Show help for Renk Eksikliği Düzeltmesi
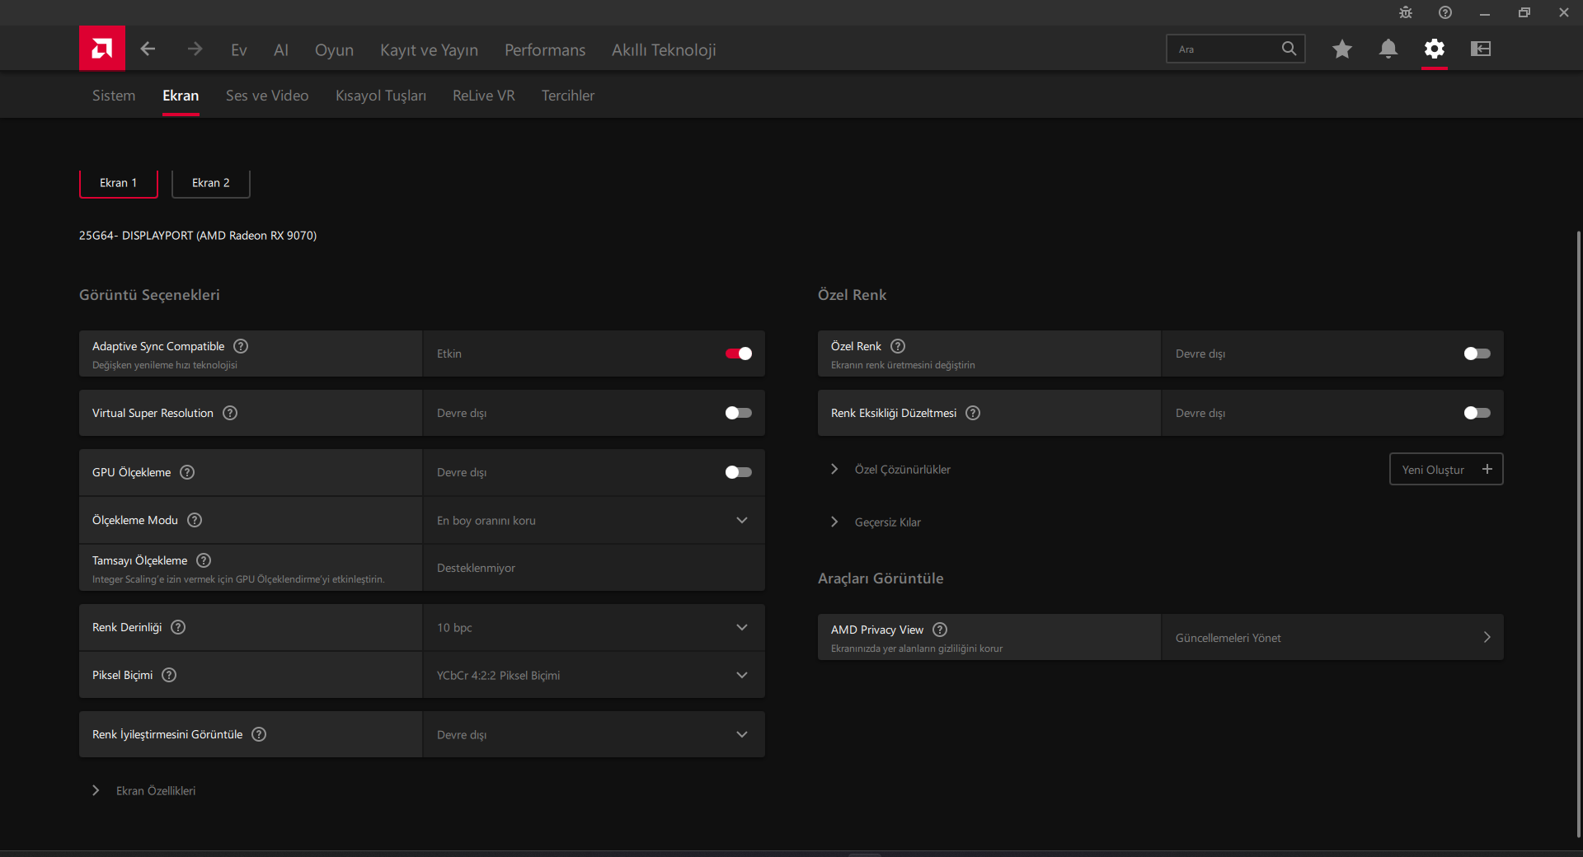 [x=973, y=413]
